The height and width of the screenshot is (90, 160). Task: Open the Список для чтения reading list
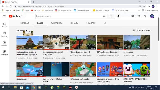[150, 10]
